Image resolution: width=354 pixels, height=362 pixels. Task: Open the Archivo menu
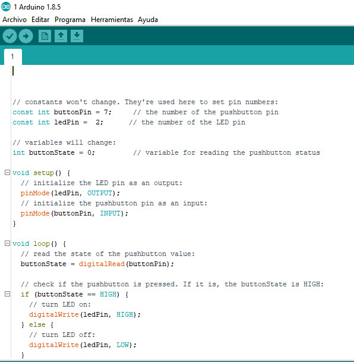(x=14, y=20)
